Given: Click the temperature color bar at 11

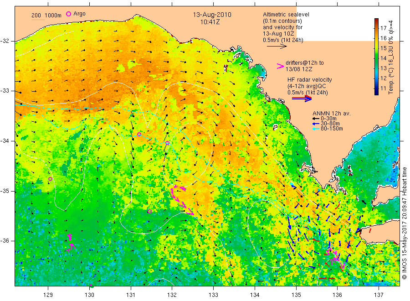Looking at the screenshot, I should pos(377,88).
